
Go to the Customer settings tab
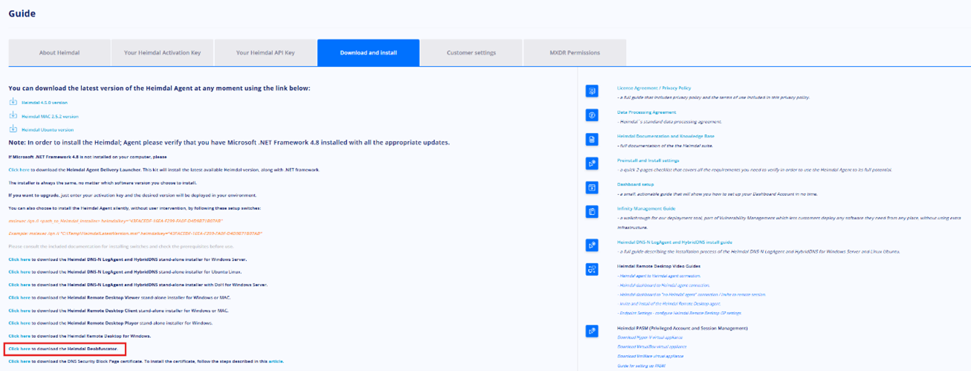pyautogui.click(x=471, y=53)
